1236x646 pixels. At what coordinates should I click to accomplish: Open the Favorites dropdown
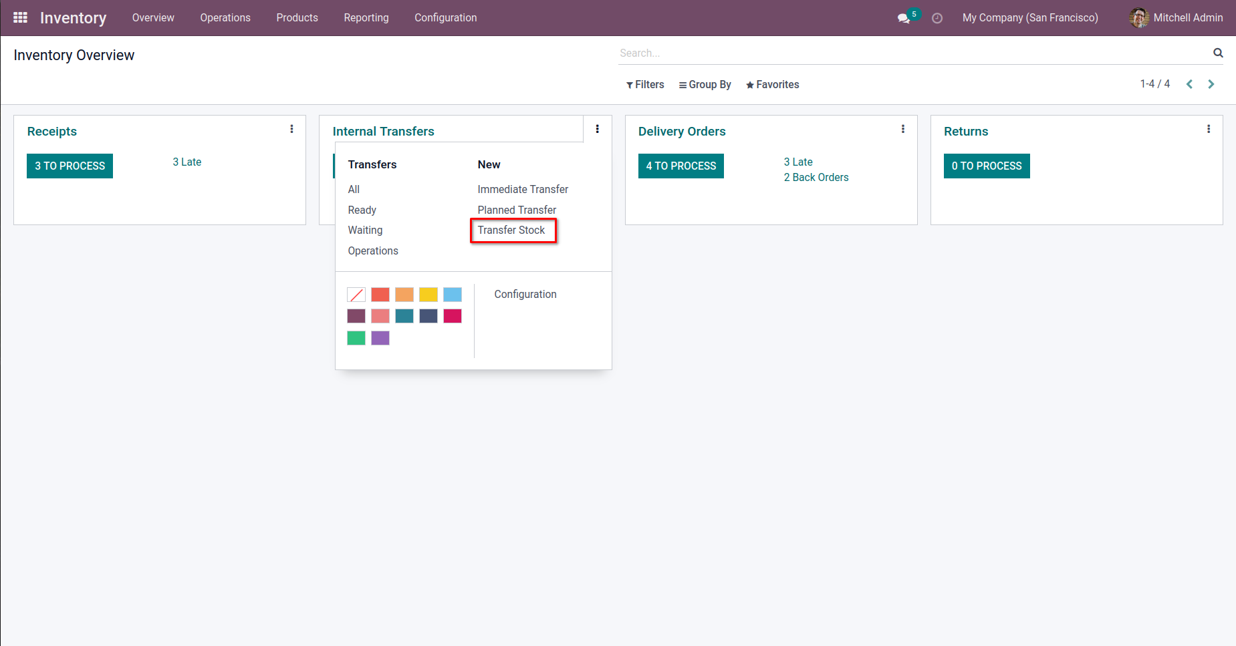click(x=772, y=85)
